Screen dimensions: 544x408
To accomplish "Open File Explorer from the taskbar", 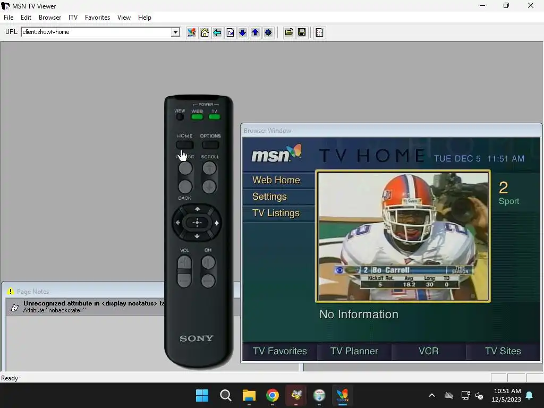I will click(x=249, y=395).
